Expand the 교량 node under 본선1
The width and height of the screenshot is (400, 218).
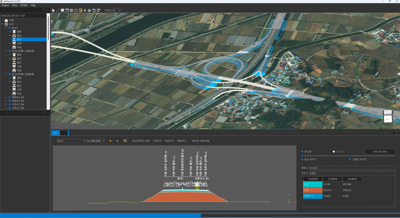tap(10, 43)
